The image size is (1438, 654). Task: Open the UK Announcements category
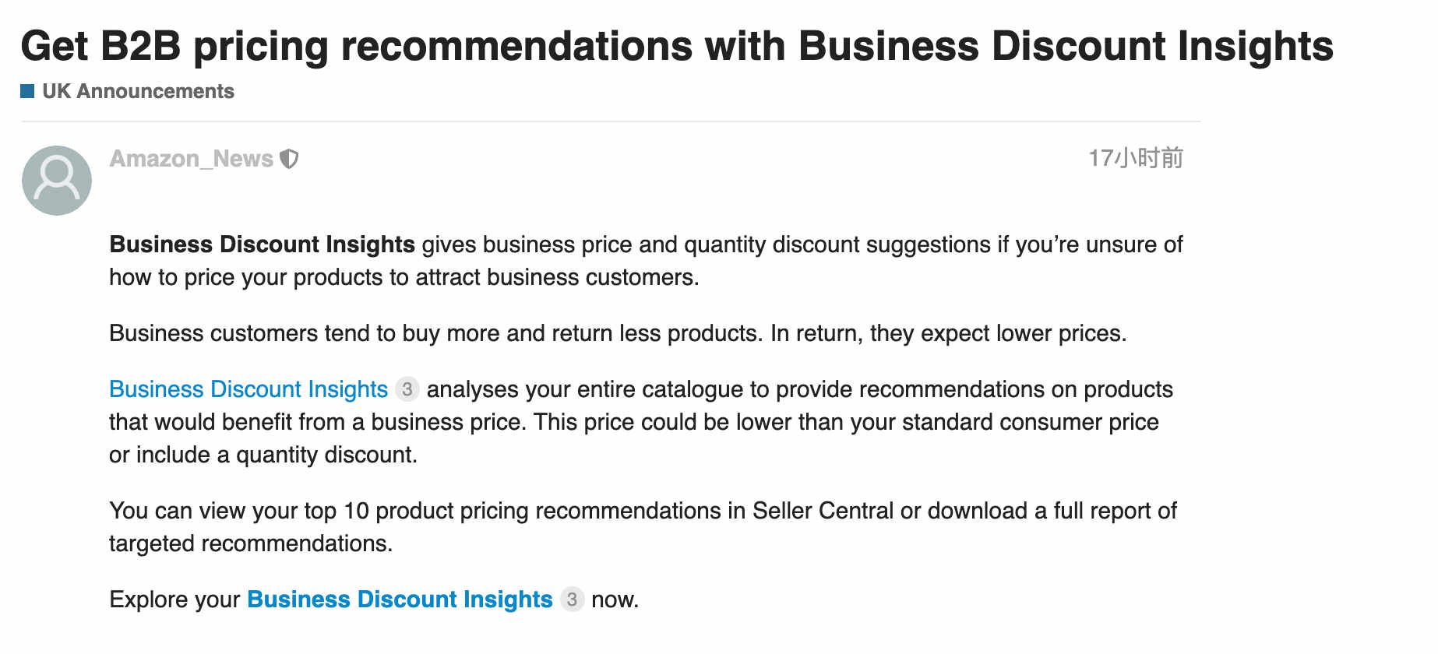(138, 91)
